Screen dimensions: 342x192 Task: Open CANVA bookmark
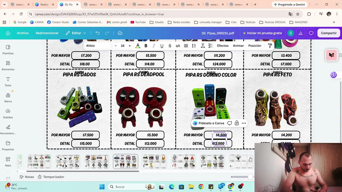click(x=37, y=22)
